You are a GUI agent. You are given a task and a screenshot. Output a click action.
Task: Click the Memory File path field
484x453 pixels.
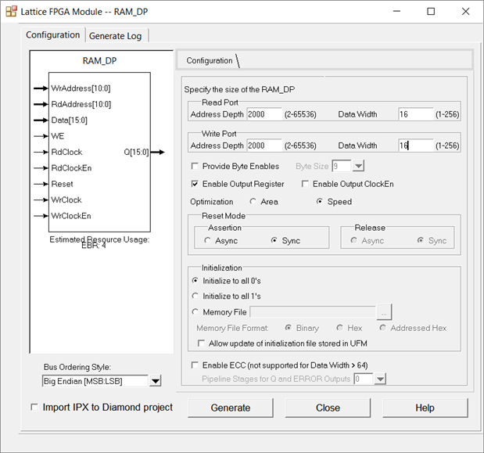click(313, 312)
